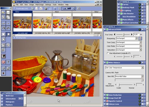The width and height of the screenshot is (149, 107).
Task: Click the Exp Comp slider handle
Action: pos(123,34)
